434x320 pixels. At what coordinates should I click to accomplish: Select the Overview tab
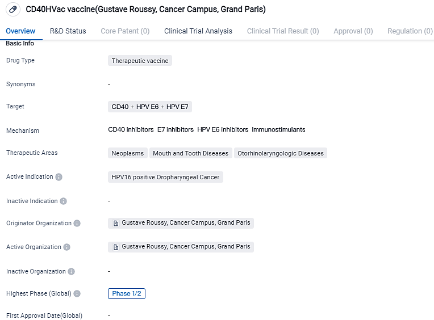(20, 31)
